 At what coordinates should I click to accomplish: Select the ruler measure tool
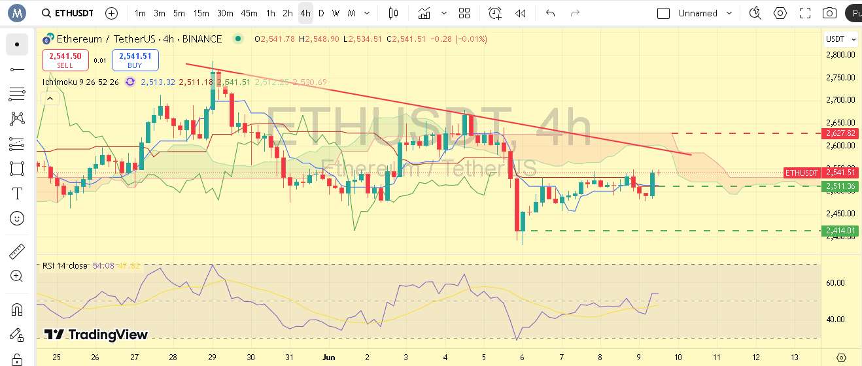point(17,251)
